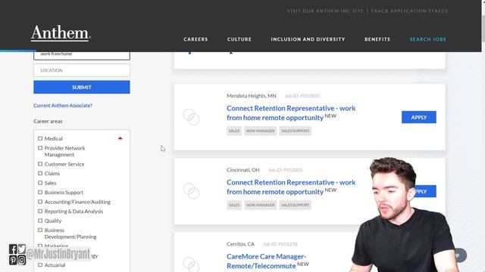Image resolution: width=485 pixels, height=272 pixels.
Task: Select the Sales career area checkbox
Action: point(40,183)
